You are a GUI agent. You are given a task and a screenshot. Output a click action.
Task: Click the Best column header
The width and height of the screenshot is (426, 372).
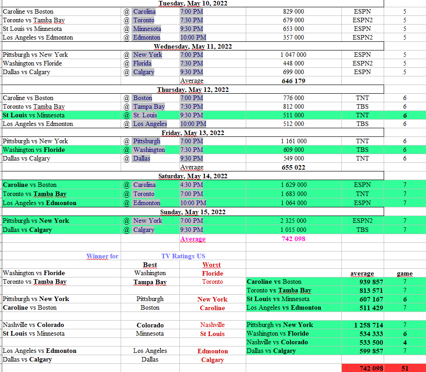(x=150, y=265)
